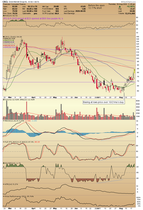Click the Last Earnings date 2026-08-05
This screenshot has width=143, height=210.
click(80, 11)
